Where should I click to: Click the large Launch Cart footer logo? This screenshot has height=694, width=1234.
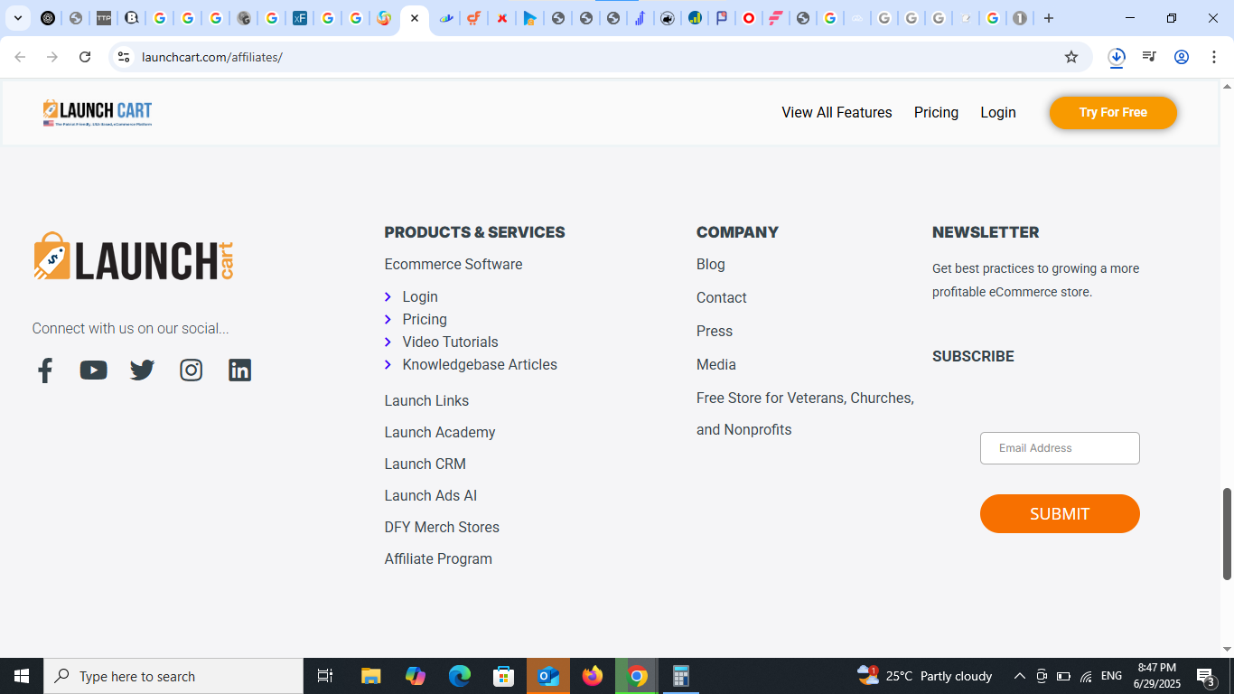(134, 258)
